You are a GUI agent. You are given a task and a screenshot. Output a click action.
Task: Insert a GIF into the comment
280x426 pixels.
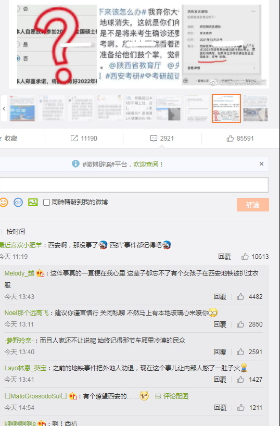18,203
